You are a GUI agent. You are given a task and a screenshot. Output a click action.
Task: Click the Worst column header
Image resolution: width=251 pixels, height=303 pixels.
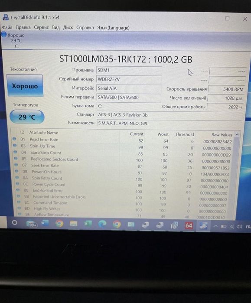click(x=163, y=134)
